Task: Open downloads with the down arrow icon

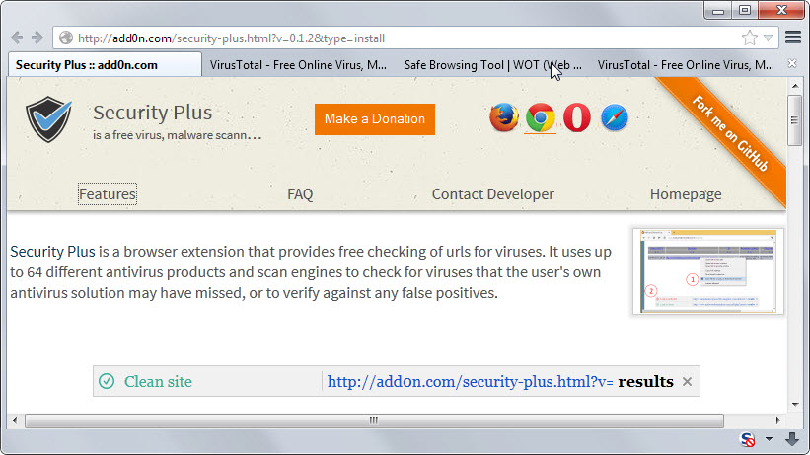Action: pyautogui.click(x=792, y=439)
